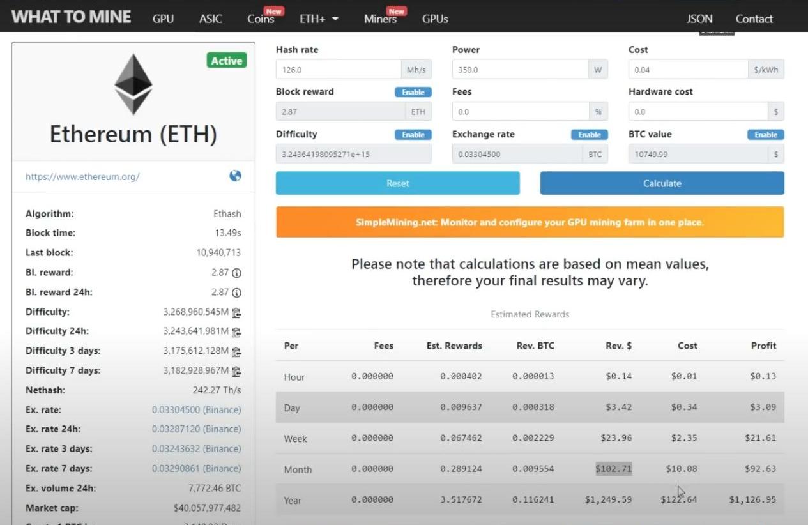This screenshot has height=525, width=808.
Task: Click the Difficulty 3.24364198095271e+15 field
Action: (354, 154)
